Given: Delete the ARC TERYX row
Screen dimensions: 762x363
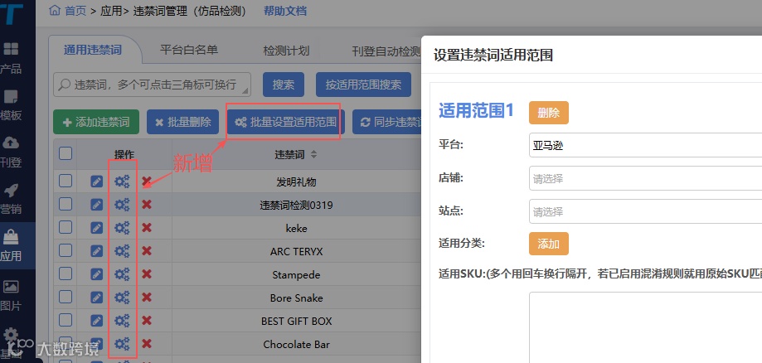Looking at the screenshot, I should (147, 251).
